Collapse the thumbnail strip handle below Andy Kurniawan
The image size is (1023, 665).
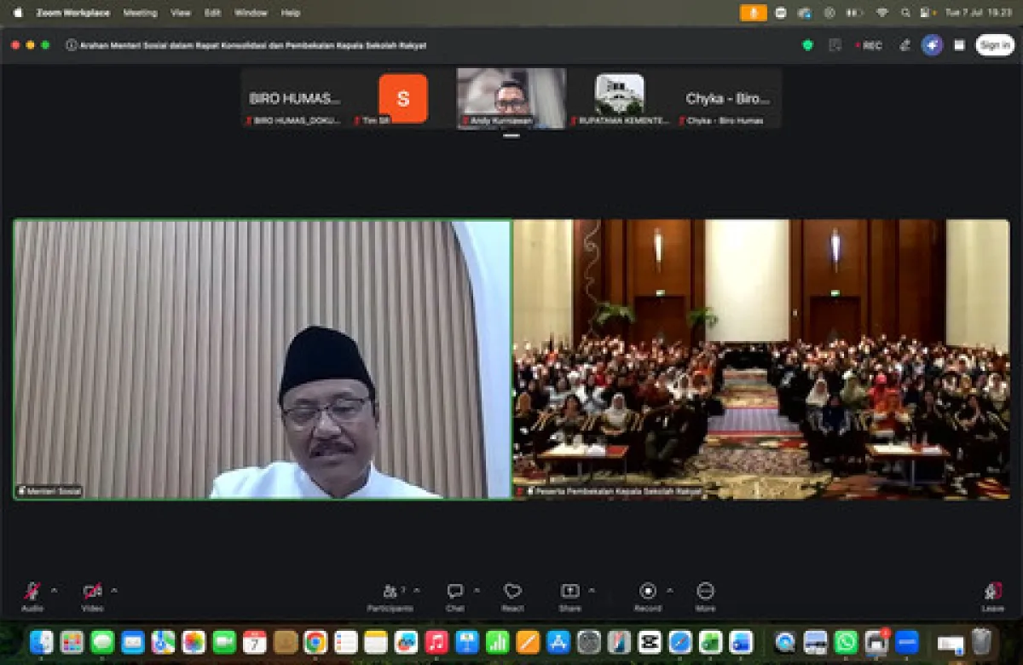(511, 136)
